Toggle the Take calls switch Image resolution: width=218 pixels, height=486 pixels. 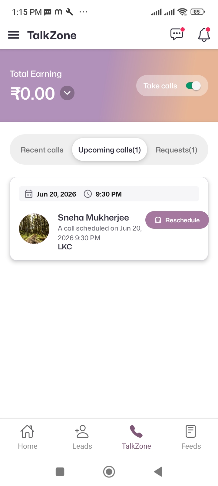(x=193, y=86)
